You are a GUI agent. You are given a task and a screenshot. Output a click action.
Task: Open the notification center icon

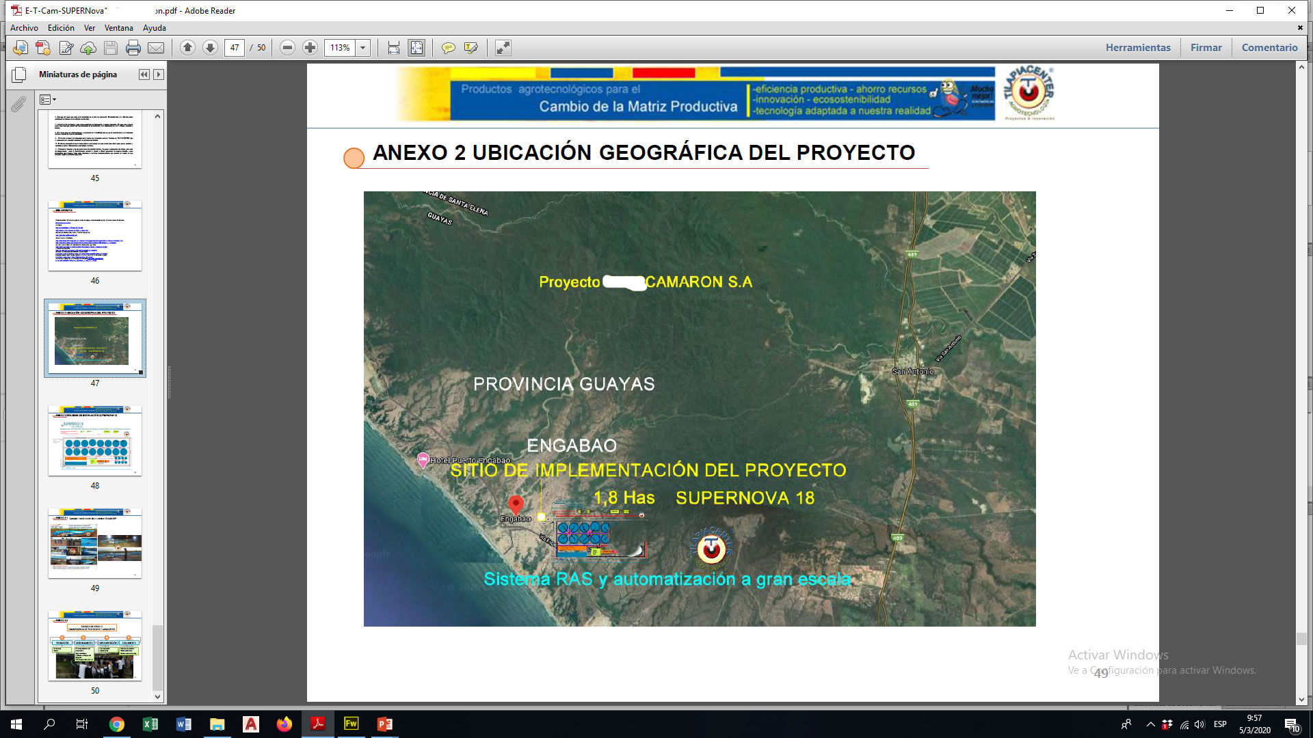tap(1292, 724)
